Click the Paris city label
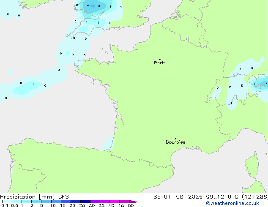The image size is (268, 207). pyautogui.click(x=160, y=63)
